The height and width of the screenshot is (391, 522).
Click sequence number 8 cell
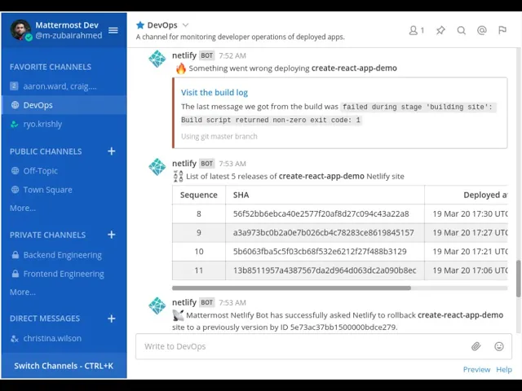pyautogui.click(x=199, y=213)
